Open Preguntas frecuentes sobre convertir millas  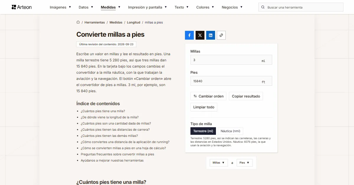click(x=117, y=154)
